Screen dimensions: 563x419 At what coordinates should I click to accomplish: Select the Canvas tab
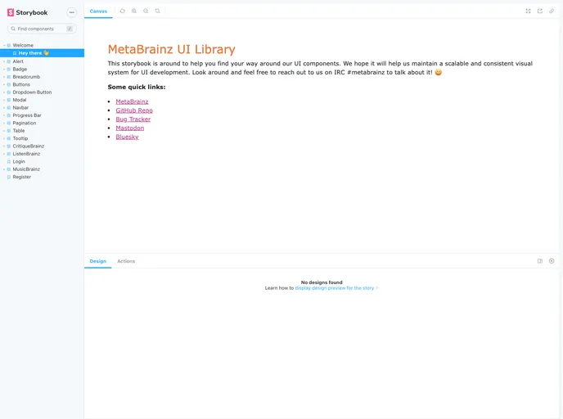point(98,11)
